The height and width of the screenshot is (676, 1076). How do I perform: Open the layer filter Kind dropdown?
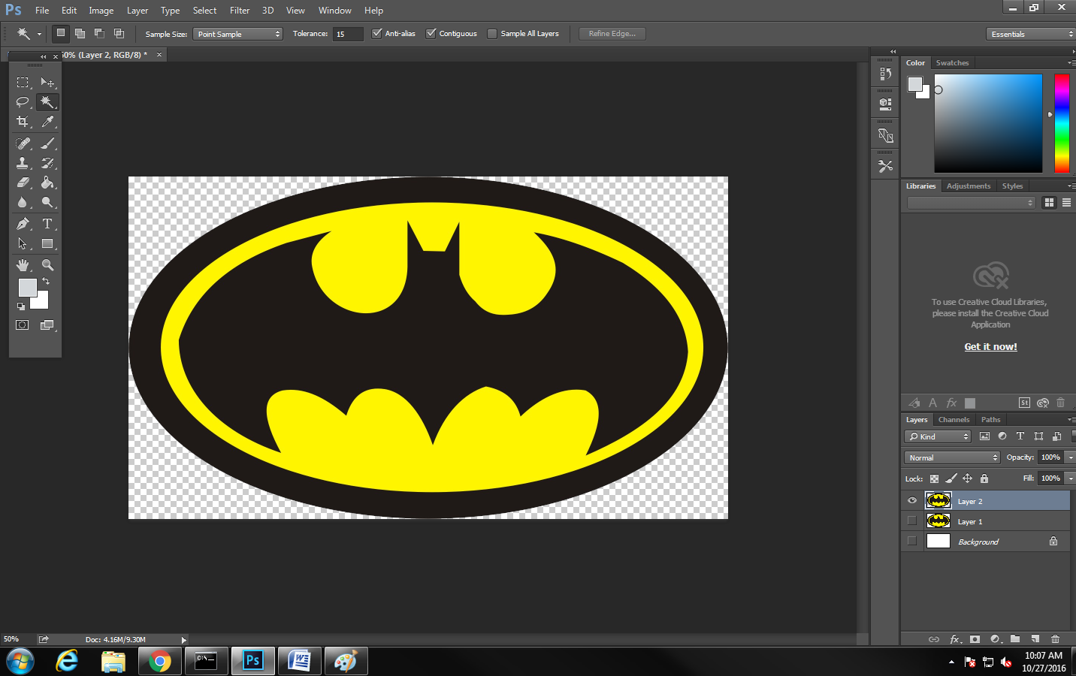point(938,436)
